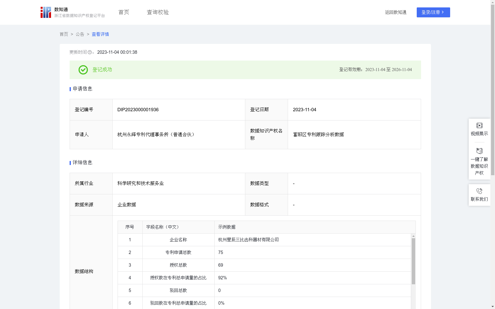Go to 公告 in the breadcrumb
This screenshot has width=495, height=309.
[80, 34]
